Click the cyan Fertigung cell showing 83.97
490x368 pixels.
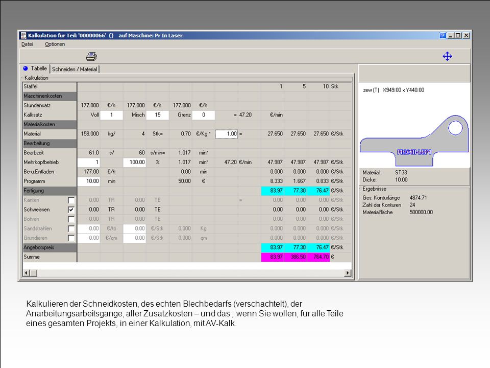pos(273,191)
